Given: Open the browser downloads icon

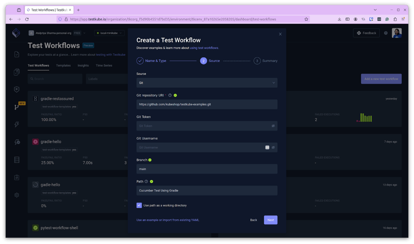Looking at the screenshot, I should pyautogui.click(x=339, y=19).
